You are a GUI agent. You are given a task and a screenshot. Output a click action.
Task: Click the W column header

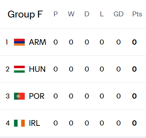[x=71, y=14]
